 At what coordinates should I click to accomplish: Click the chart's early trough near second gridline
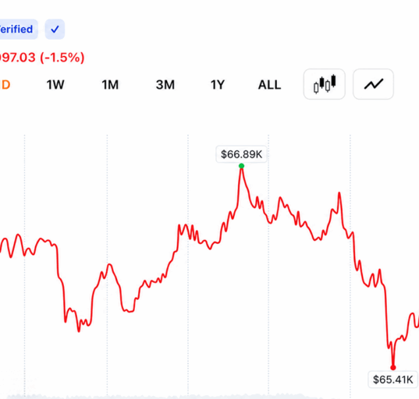pyautogui.click(x=79, y=330)
